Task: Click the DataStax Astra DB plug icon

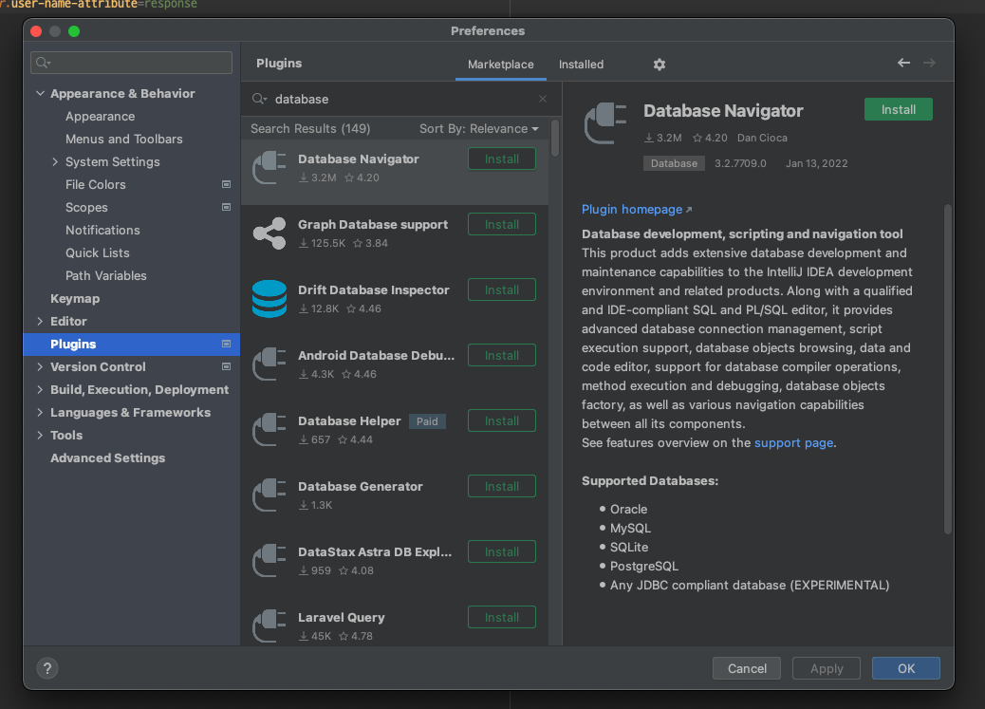Action: 269,561
